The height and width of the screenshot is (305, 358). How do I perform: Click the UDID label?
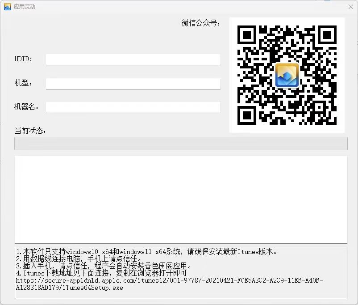point(23,59)
